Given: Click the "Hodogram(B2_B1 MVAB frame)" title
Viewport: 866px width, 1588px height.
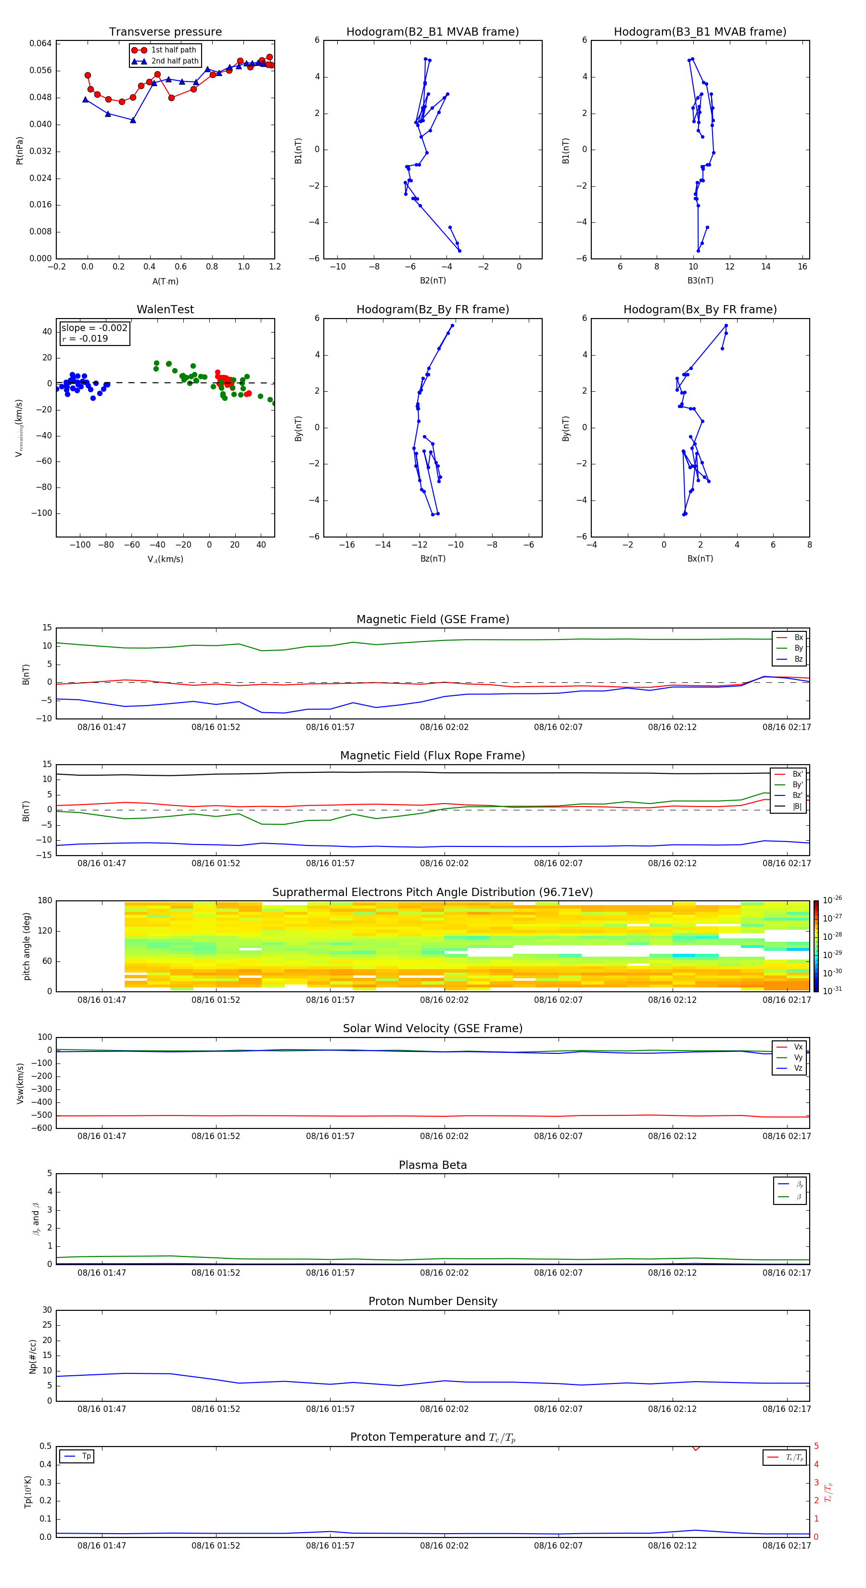Looking at the screenshot, I should (433, 32).
